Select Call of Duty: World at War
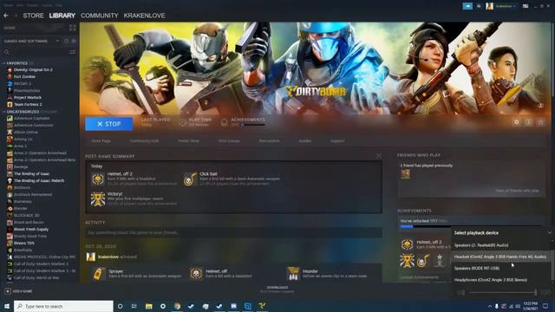555x312 pixels. (x=36, y=277)
